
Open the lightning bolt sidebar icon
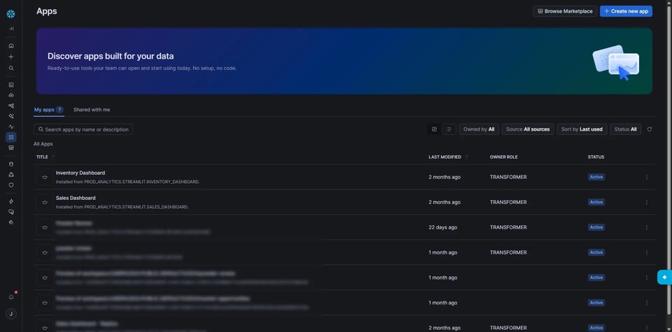[11, 201]
